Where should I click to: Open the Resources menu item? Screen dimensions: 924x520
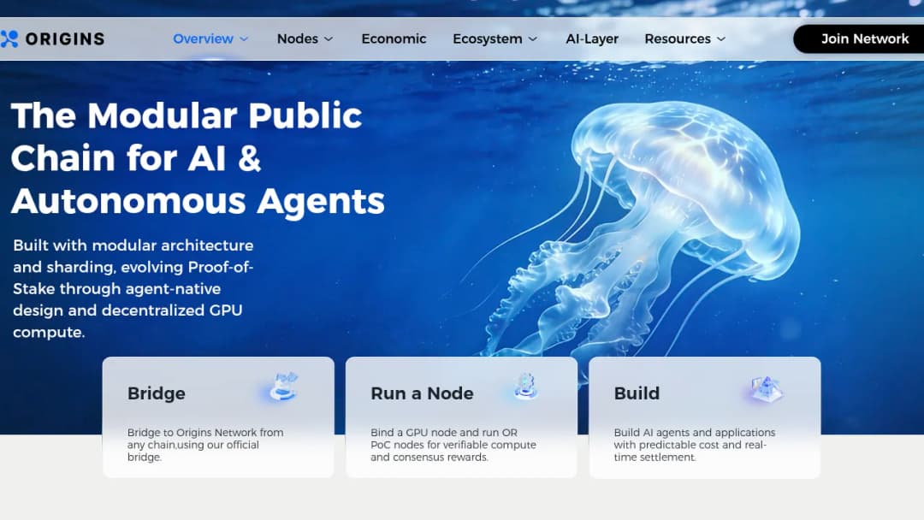678,38
